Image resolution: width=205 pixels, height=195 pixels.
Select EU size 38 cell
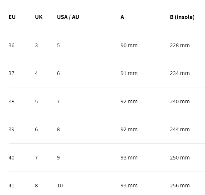tap(12, 102)
